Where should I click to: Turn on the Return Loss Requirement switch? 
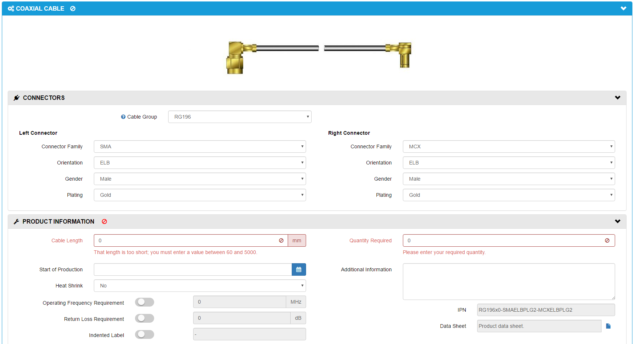(144, 318)
